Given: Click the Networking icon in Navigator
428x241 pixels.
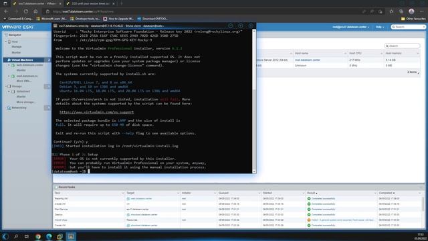Looking at the screenshot, I should [x=9, y=108].
